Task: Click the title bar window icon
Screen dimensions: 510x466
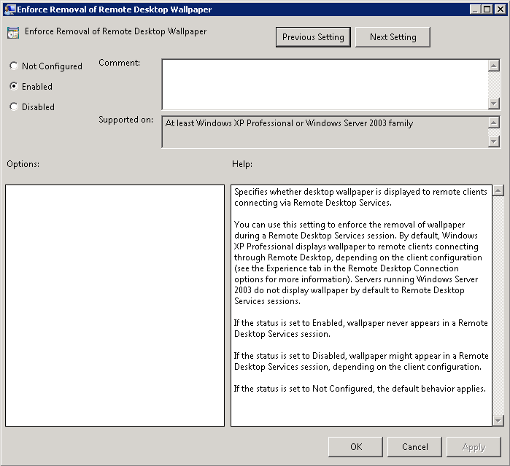Action: [x=9, y=9]
